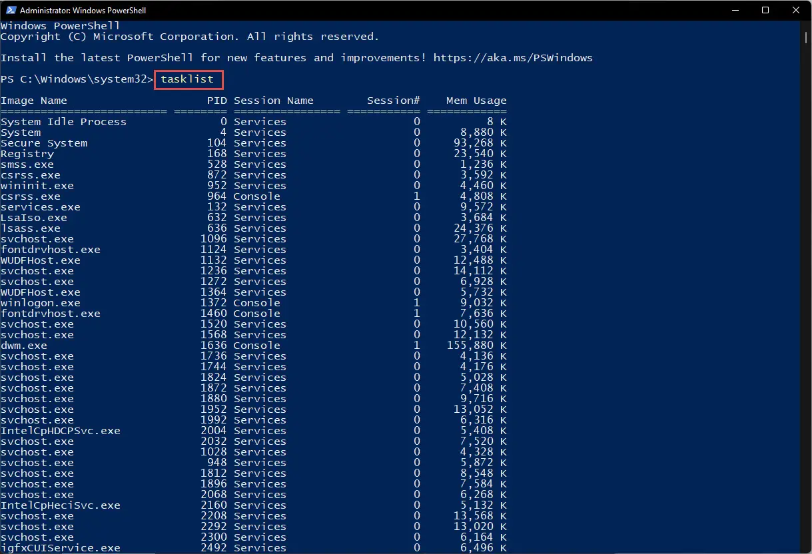Click the PID value 1028
The height and width of the screenshot is (554, 812).
click(x=214, y=452)
